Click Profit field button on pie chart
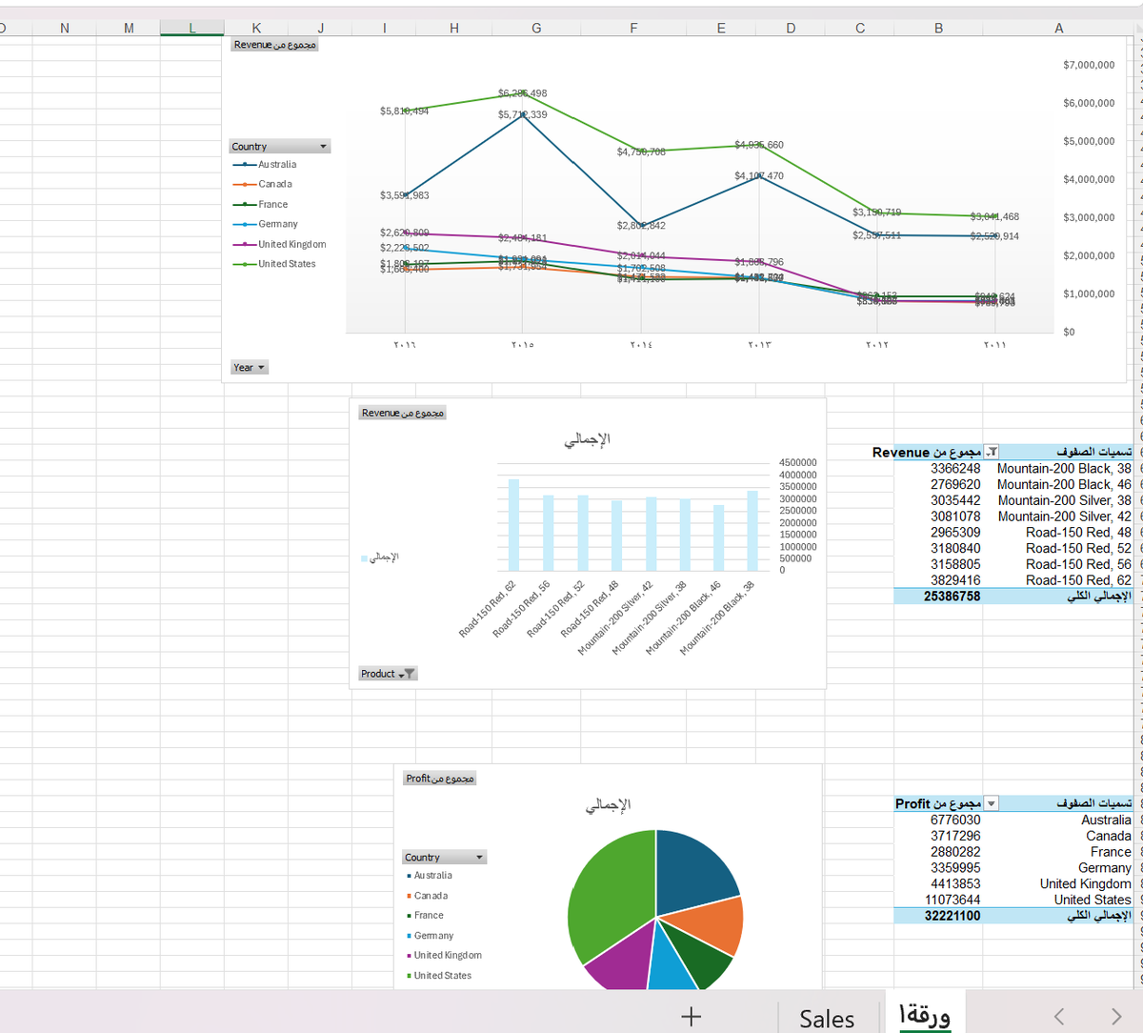This screenshot has width=1143, height=1033. coord(439,779)
